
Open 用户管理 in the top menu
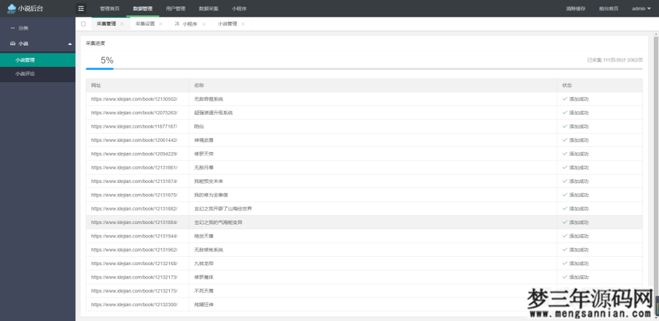click(x=175, y=8)
